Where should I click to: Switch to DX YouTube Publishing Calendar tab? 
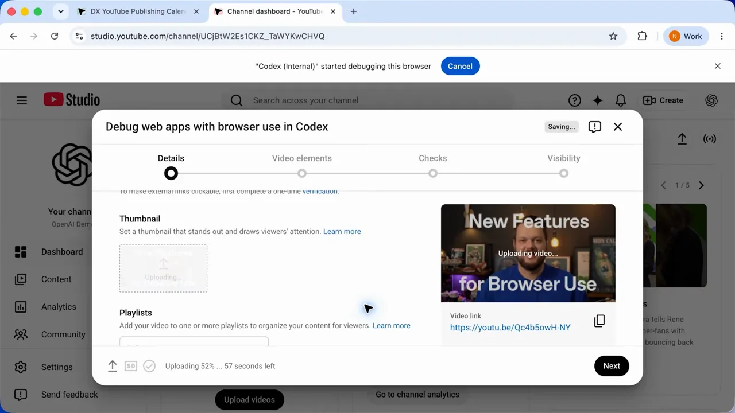tap(138, 11)
